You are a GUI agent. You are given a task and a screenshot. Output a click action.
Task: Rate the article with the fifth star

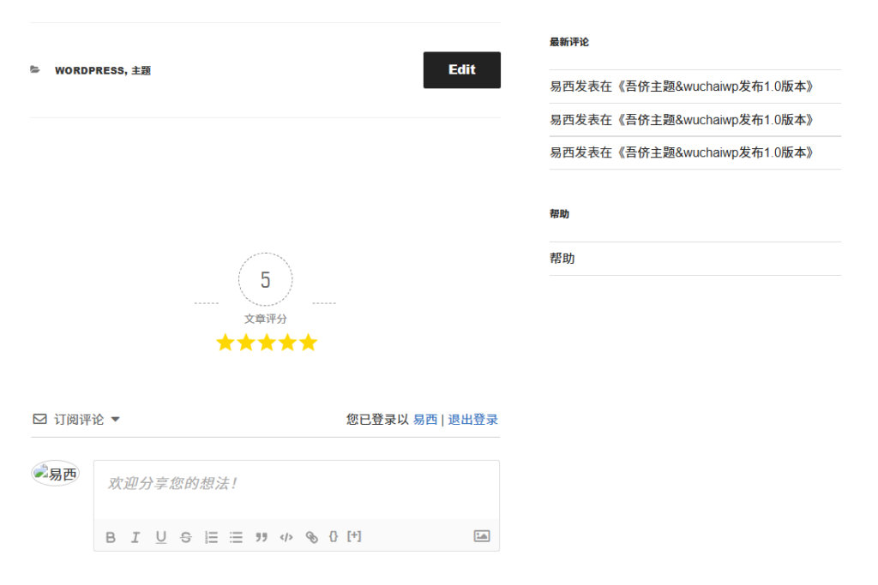tap(309, 343)
